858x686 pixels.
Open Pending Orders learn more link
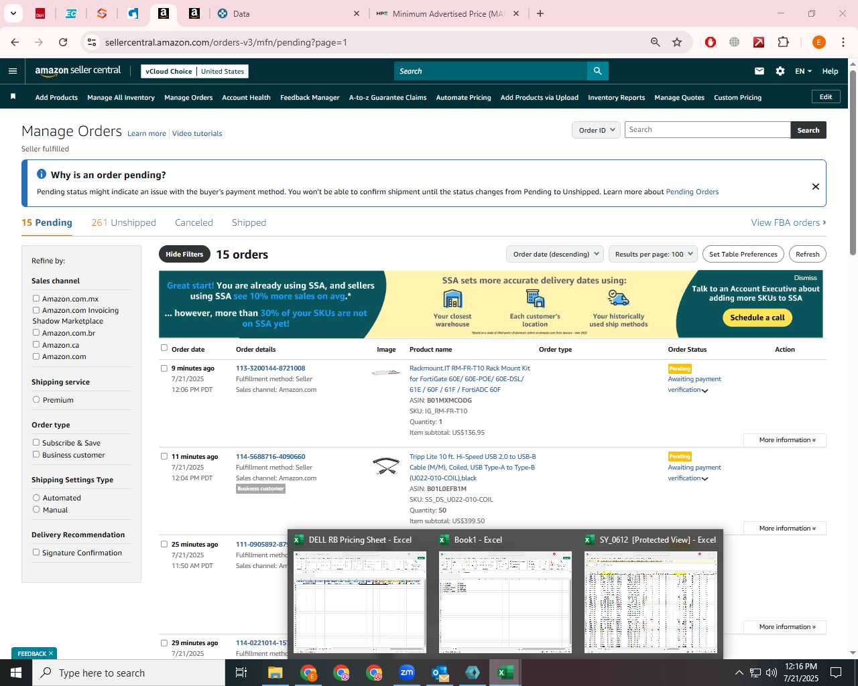(x=692, y=192)
